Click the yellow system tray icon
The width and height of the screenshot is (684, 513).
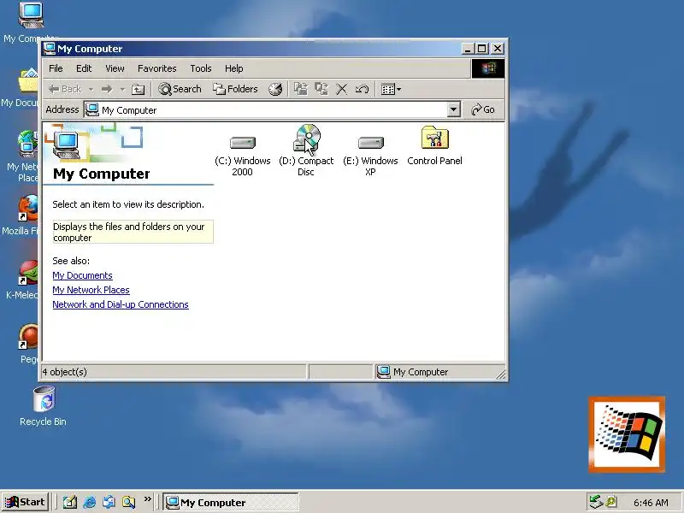[610, 502]
